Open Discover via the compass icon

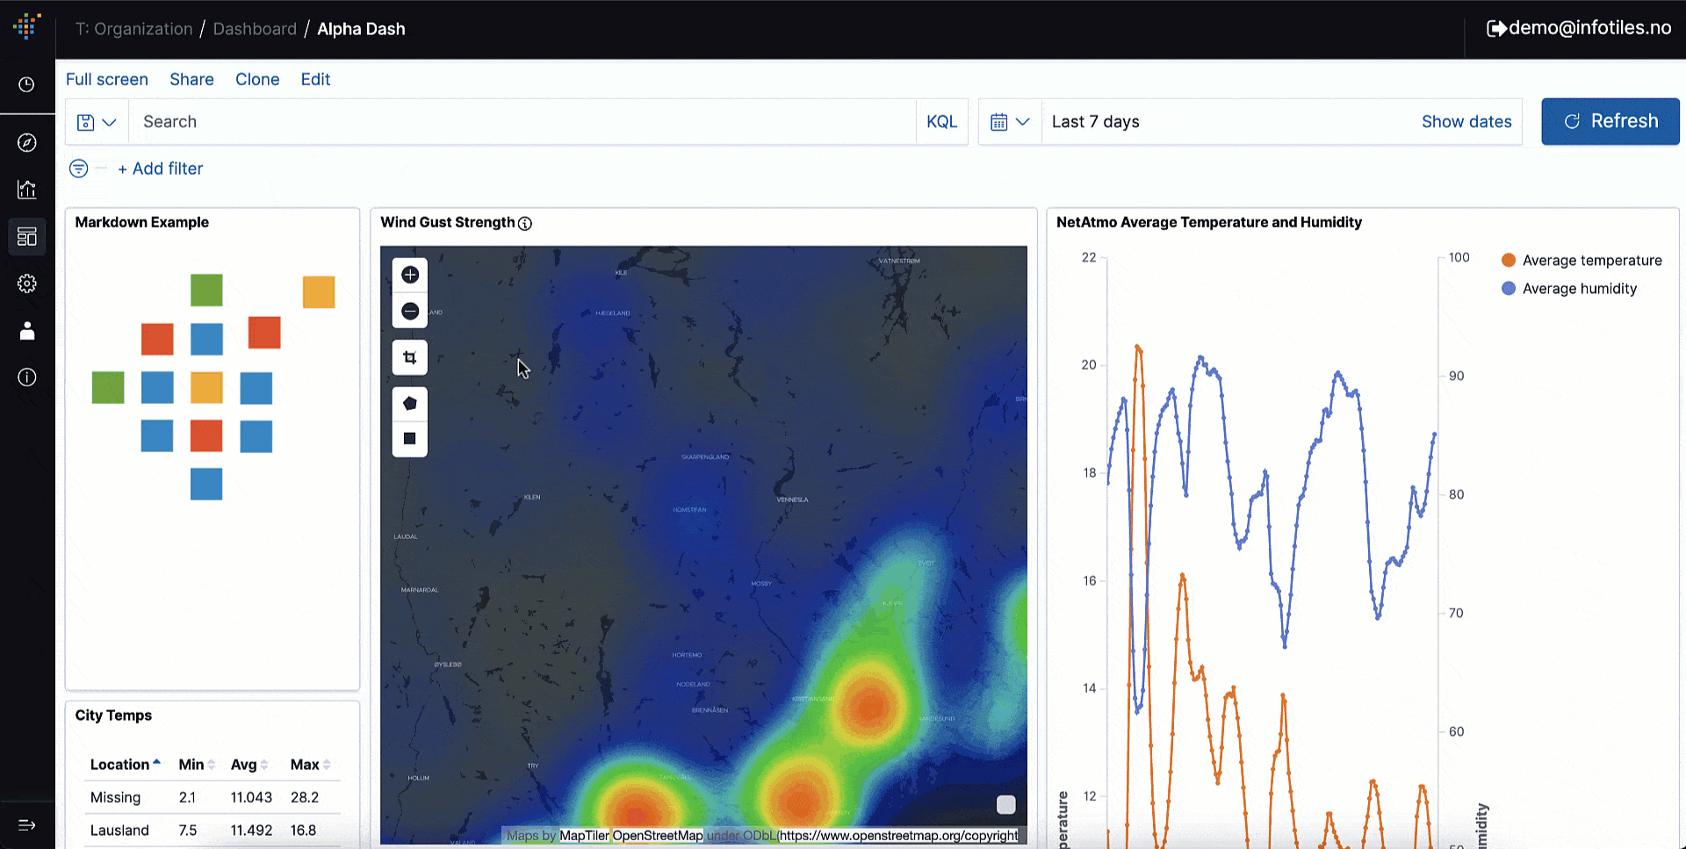coord(27,142)
